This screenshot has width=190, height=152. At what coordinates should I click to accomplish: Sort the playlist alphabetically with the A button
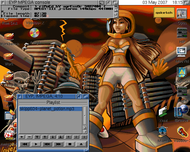pos(68,137)
